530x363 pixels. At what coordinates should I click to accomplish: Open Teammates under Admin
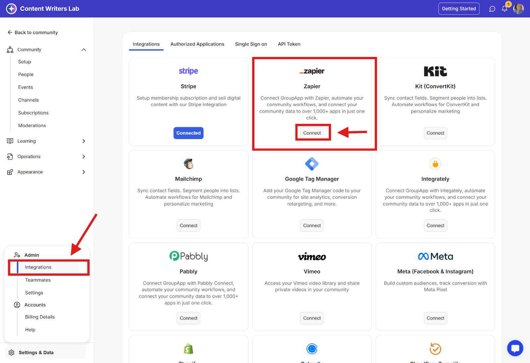[x=38, y=280]
